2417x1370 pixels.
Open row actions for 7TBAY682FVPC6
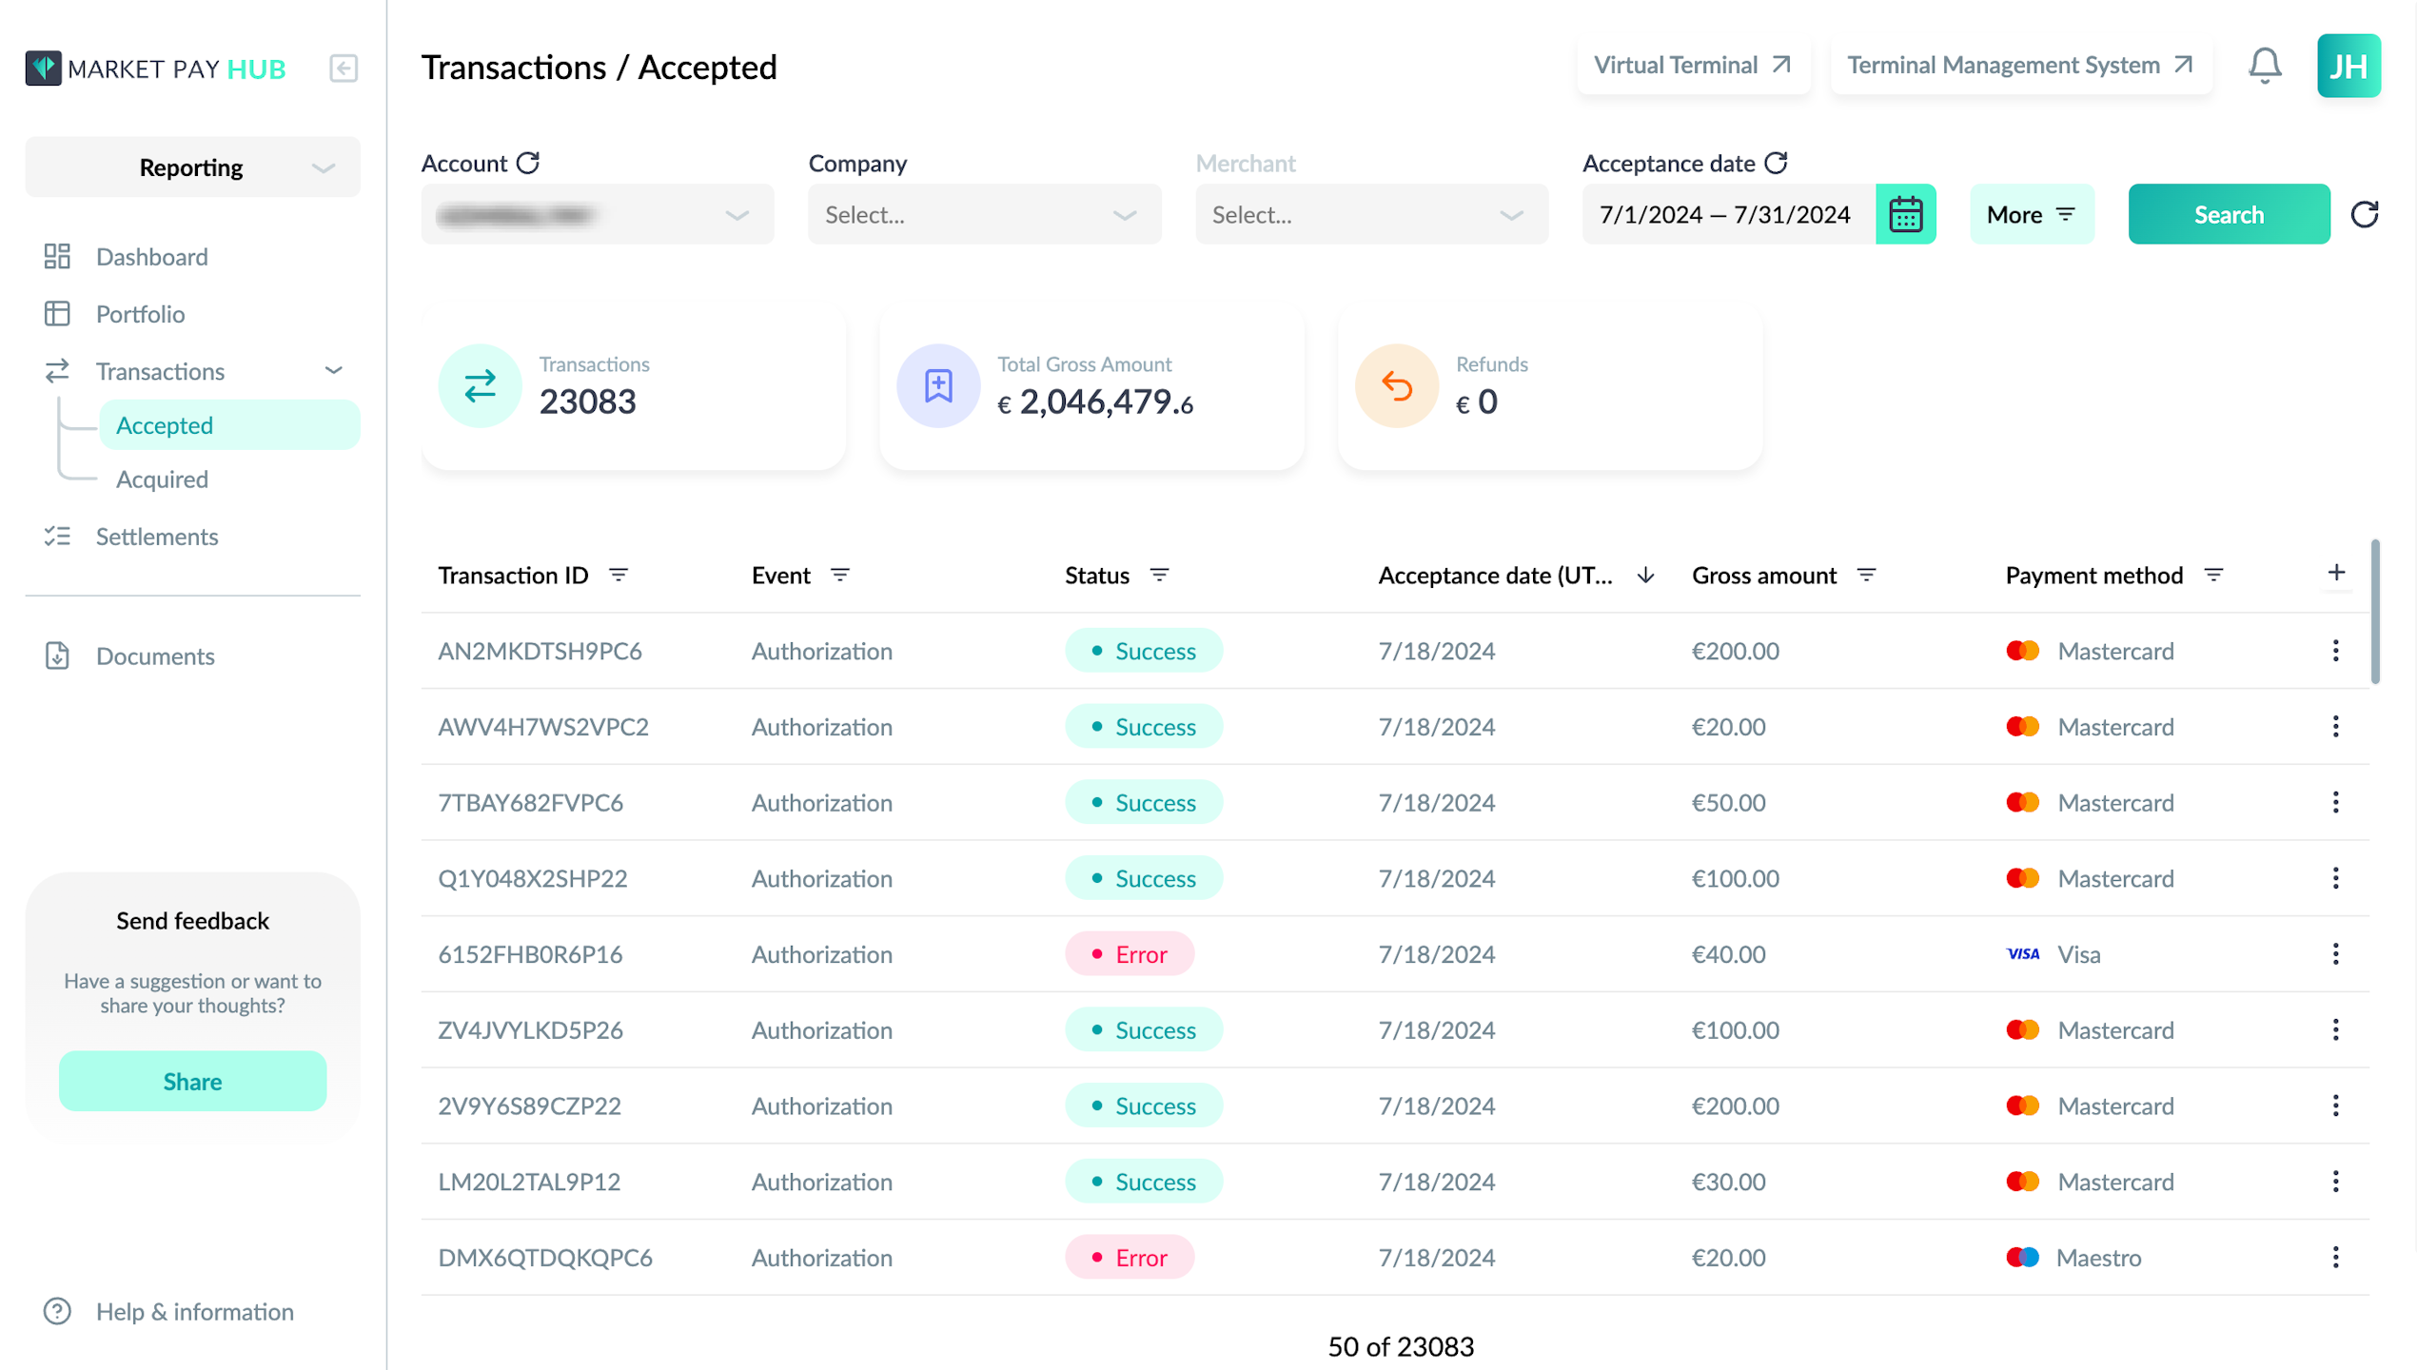[x=2335, y=802]
